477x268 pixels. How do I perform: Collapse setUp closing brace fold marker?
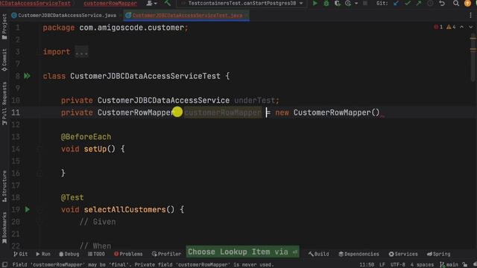point(40,173)
